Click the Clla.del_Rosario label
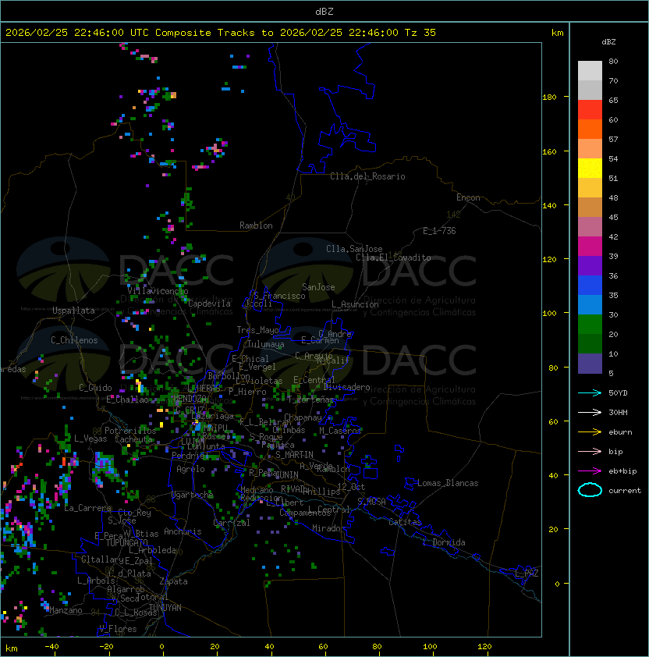The width and height of the screenshot is (649, 657). pos(367,176)
